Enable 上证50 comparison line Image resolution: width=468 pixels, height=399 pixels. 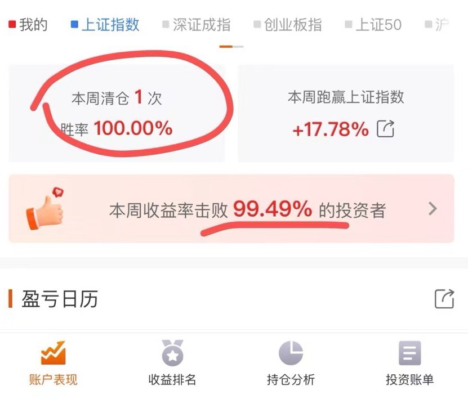pyautogui.click(x=373, y=24)
